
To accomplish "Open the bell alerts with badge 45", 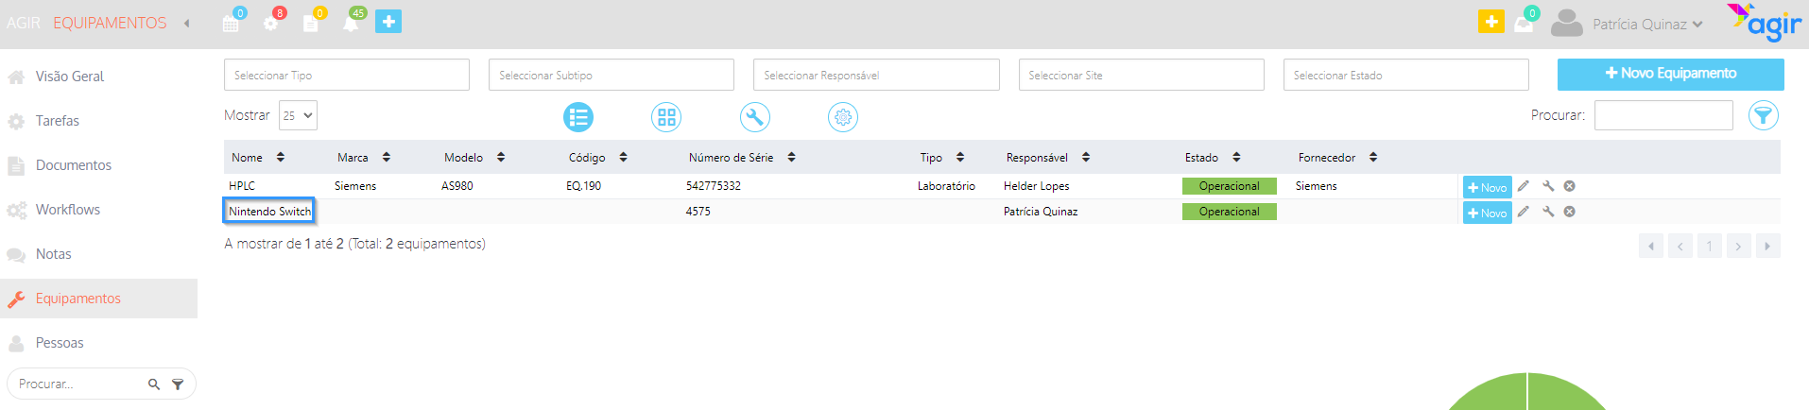I will (351, 22).
